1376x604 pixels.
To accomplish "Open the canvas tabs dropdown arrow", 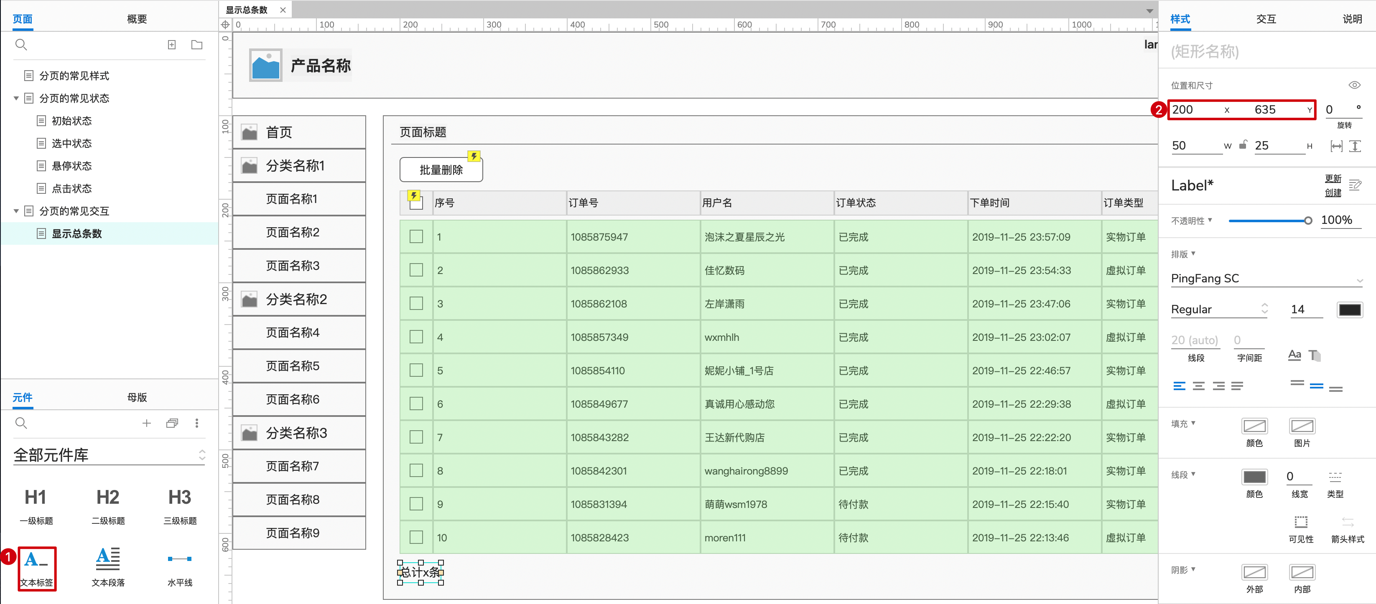I will point(1149,11).
